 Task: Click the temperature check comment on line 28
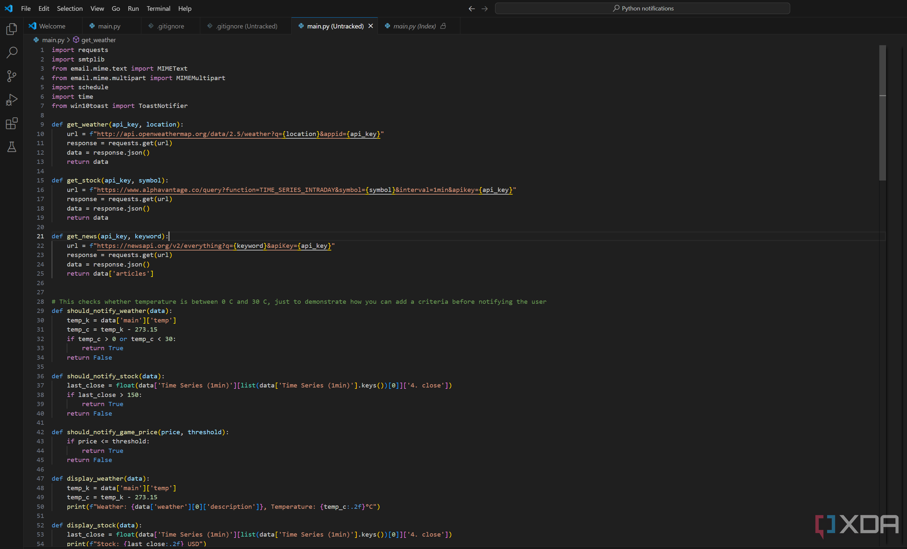click(x=299, y=302)
